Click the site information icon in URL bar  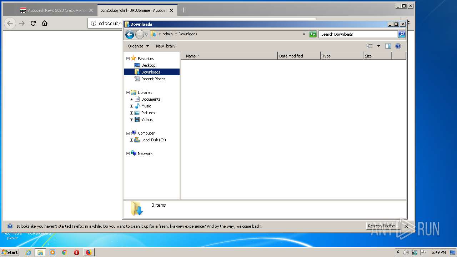[x=94, y=23]
